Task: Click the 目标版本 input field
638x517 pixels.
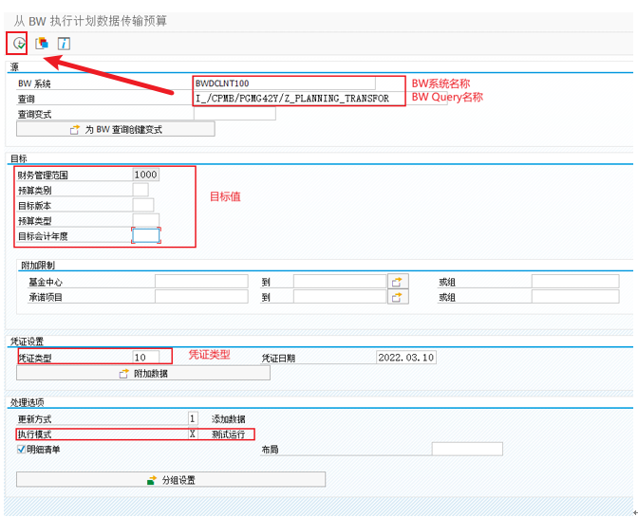Action: click(x=143, y=205)
